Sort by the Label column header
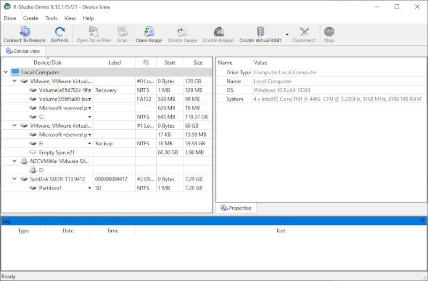Image resolution: width=428 pixels, height=281 pixels. click(x=114, y=63)
